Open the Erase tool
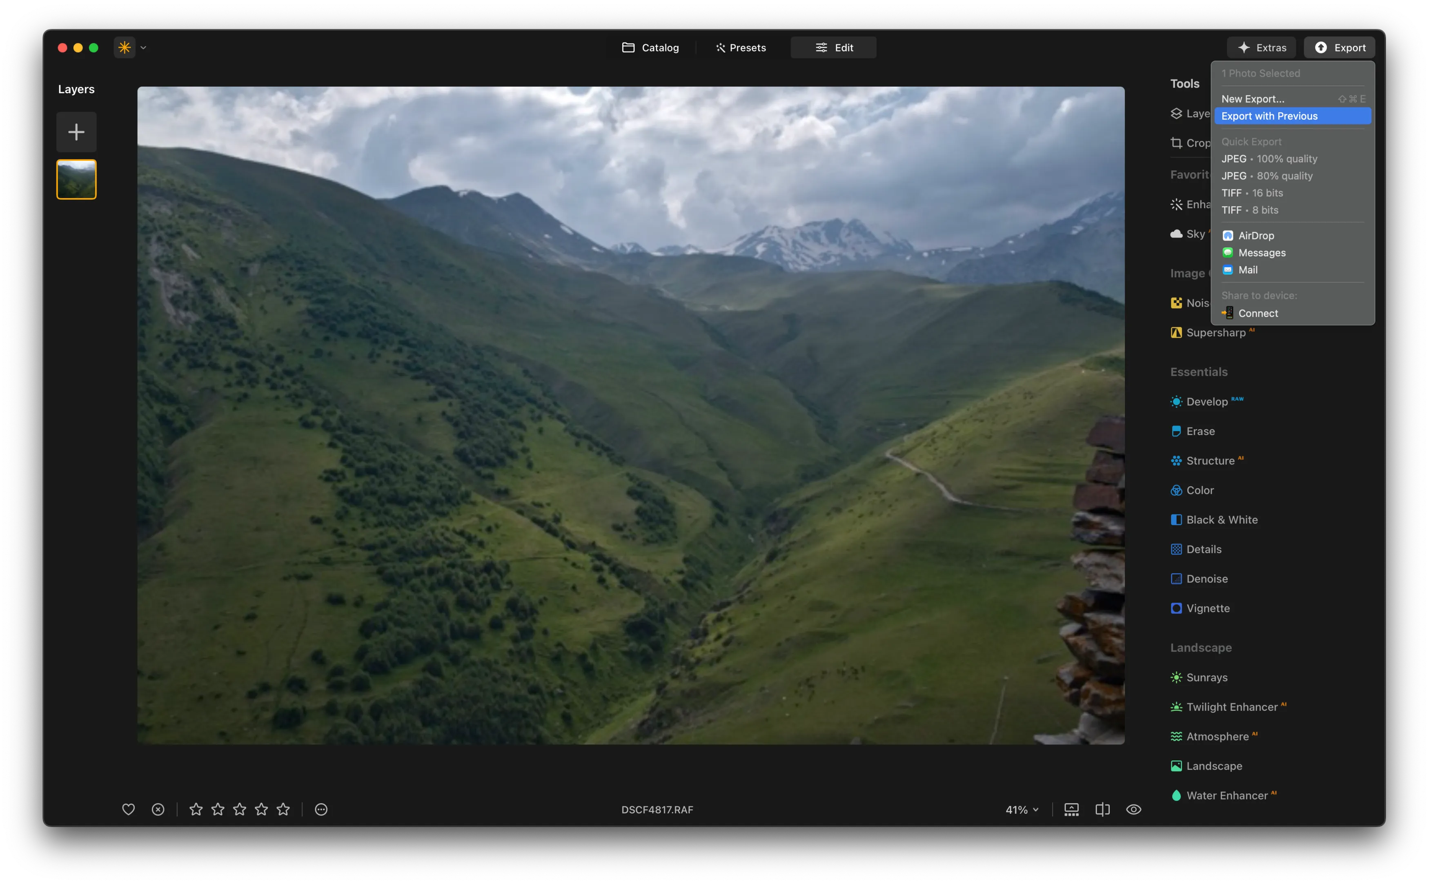This screenshot has height=884, width=1429. click(x=1200, y=431)
